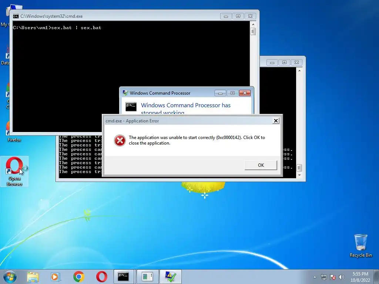Click the rear cmd window scroll-up arrow
Screen dimensions: 379x284
(299, 71)
